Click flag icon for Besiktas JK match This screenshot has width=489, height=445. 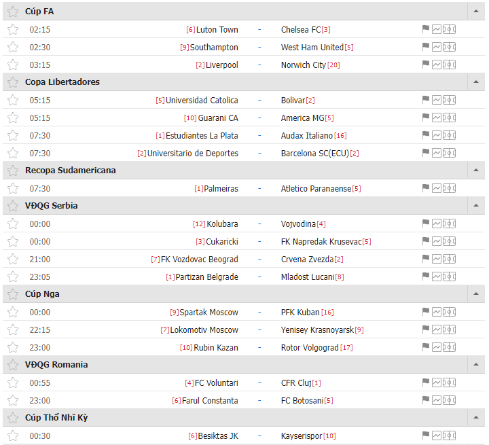coord(425,435)
